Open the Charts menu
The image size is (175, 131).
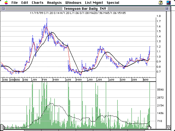tap(37, 2)
